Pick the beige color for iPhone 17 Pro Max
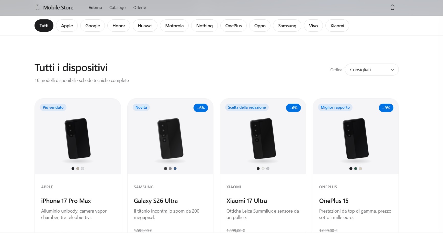Screen dimensions: 443x233 tap(78, 168)
